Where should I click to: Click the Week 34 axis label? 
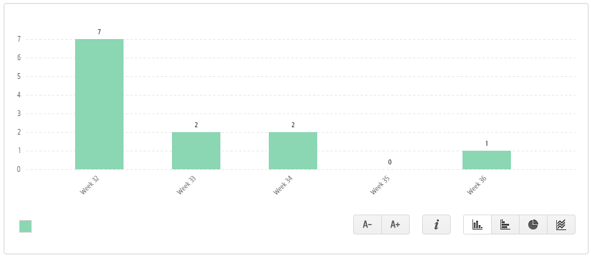283,185
